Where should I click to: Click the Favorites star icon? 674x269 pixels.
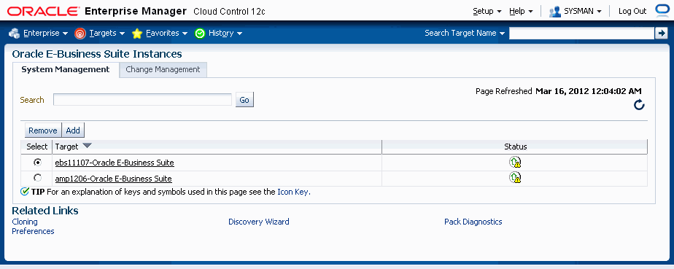pos(136,33)
